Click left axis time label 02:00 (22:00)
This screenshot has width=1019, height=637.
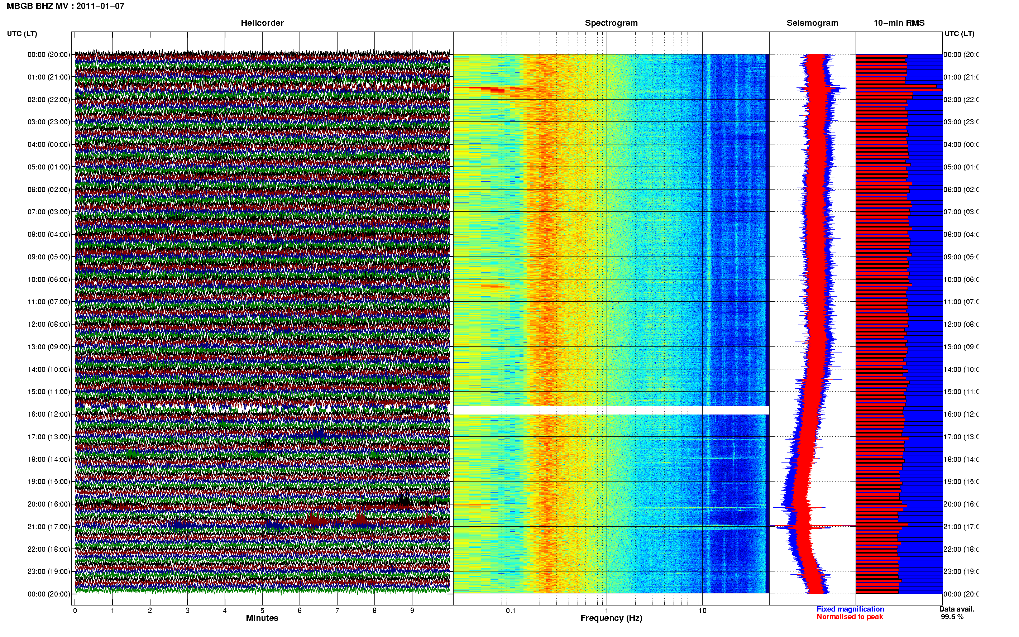[49, 100]
